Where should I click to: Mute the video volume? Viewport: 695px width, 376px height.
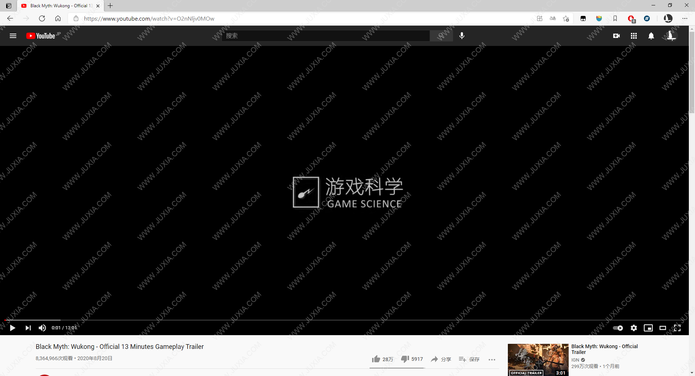coord(42,328)
